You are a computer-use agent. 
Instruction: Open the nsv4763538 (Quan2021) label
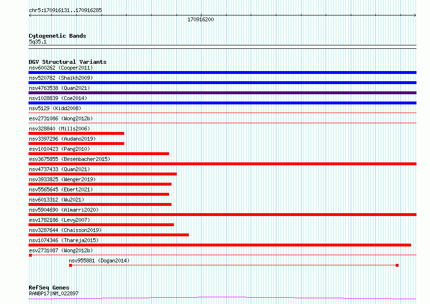click(x=59, y=88)
